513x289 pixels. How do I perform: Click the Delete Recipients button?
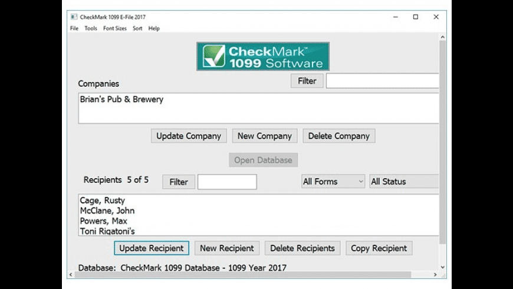[x=302, y=248]
